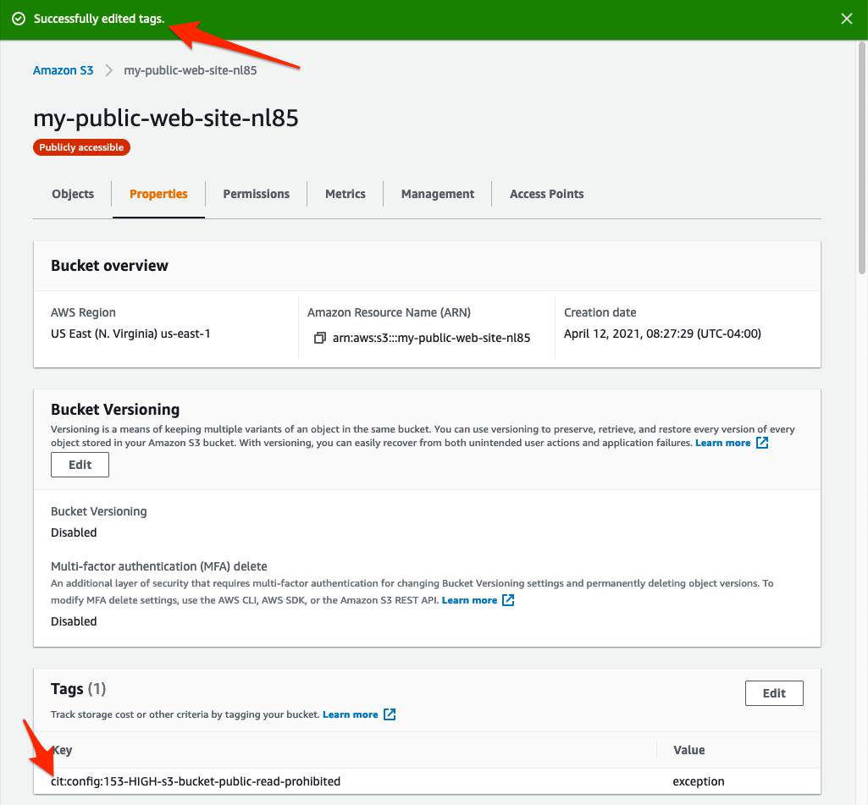
Task: Open the Permissions tab
Action: 257,194
